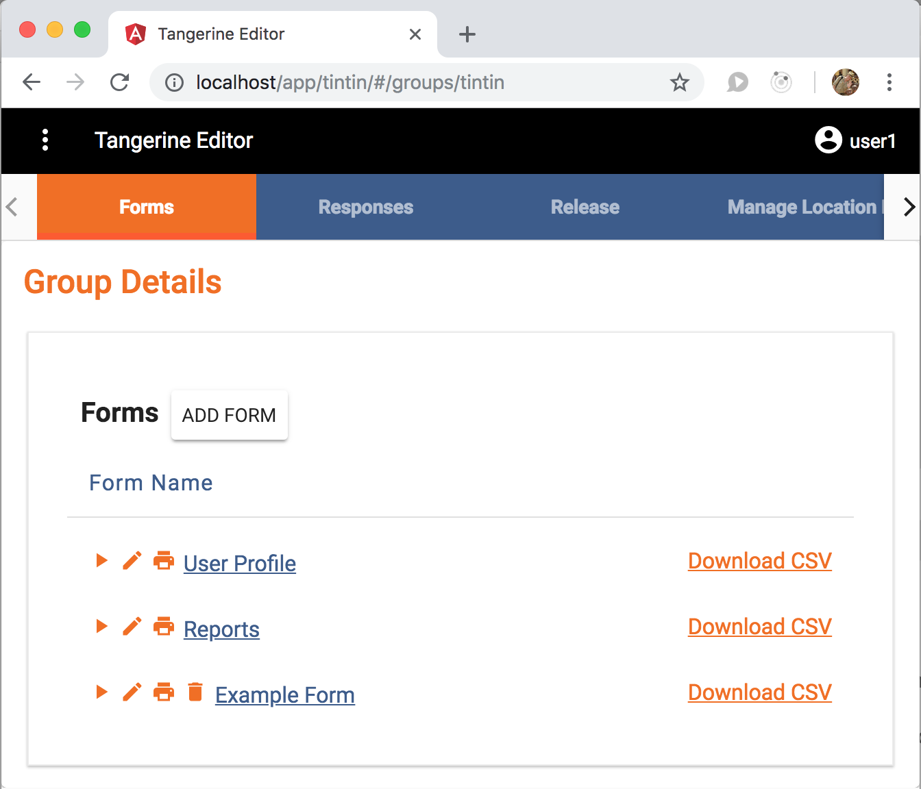Edit the User Profile form with the pencil icon

coord(132,560)
